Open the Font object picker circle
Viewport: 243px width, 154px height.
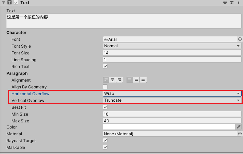point(240,39)
